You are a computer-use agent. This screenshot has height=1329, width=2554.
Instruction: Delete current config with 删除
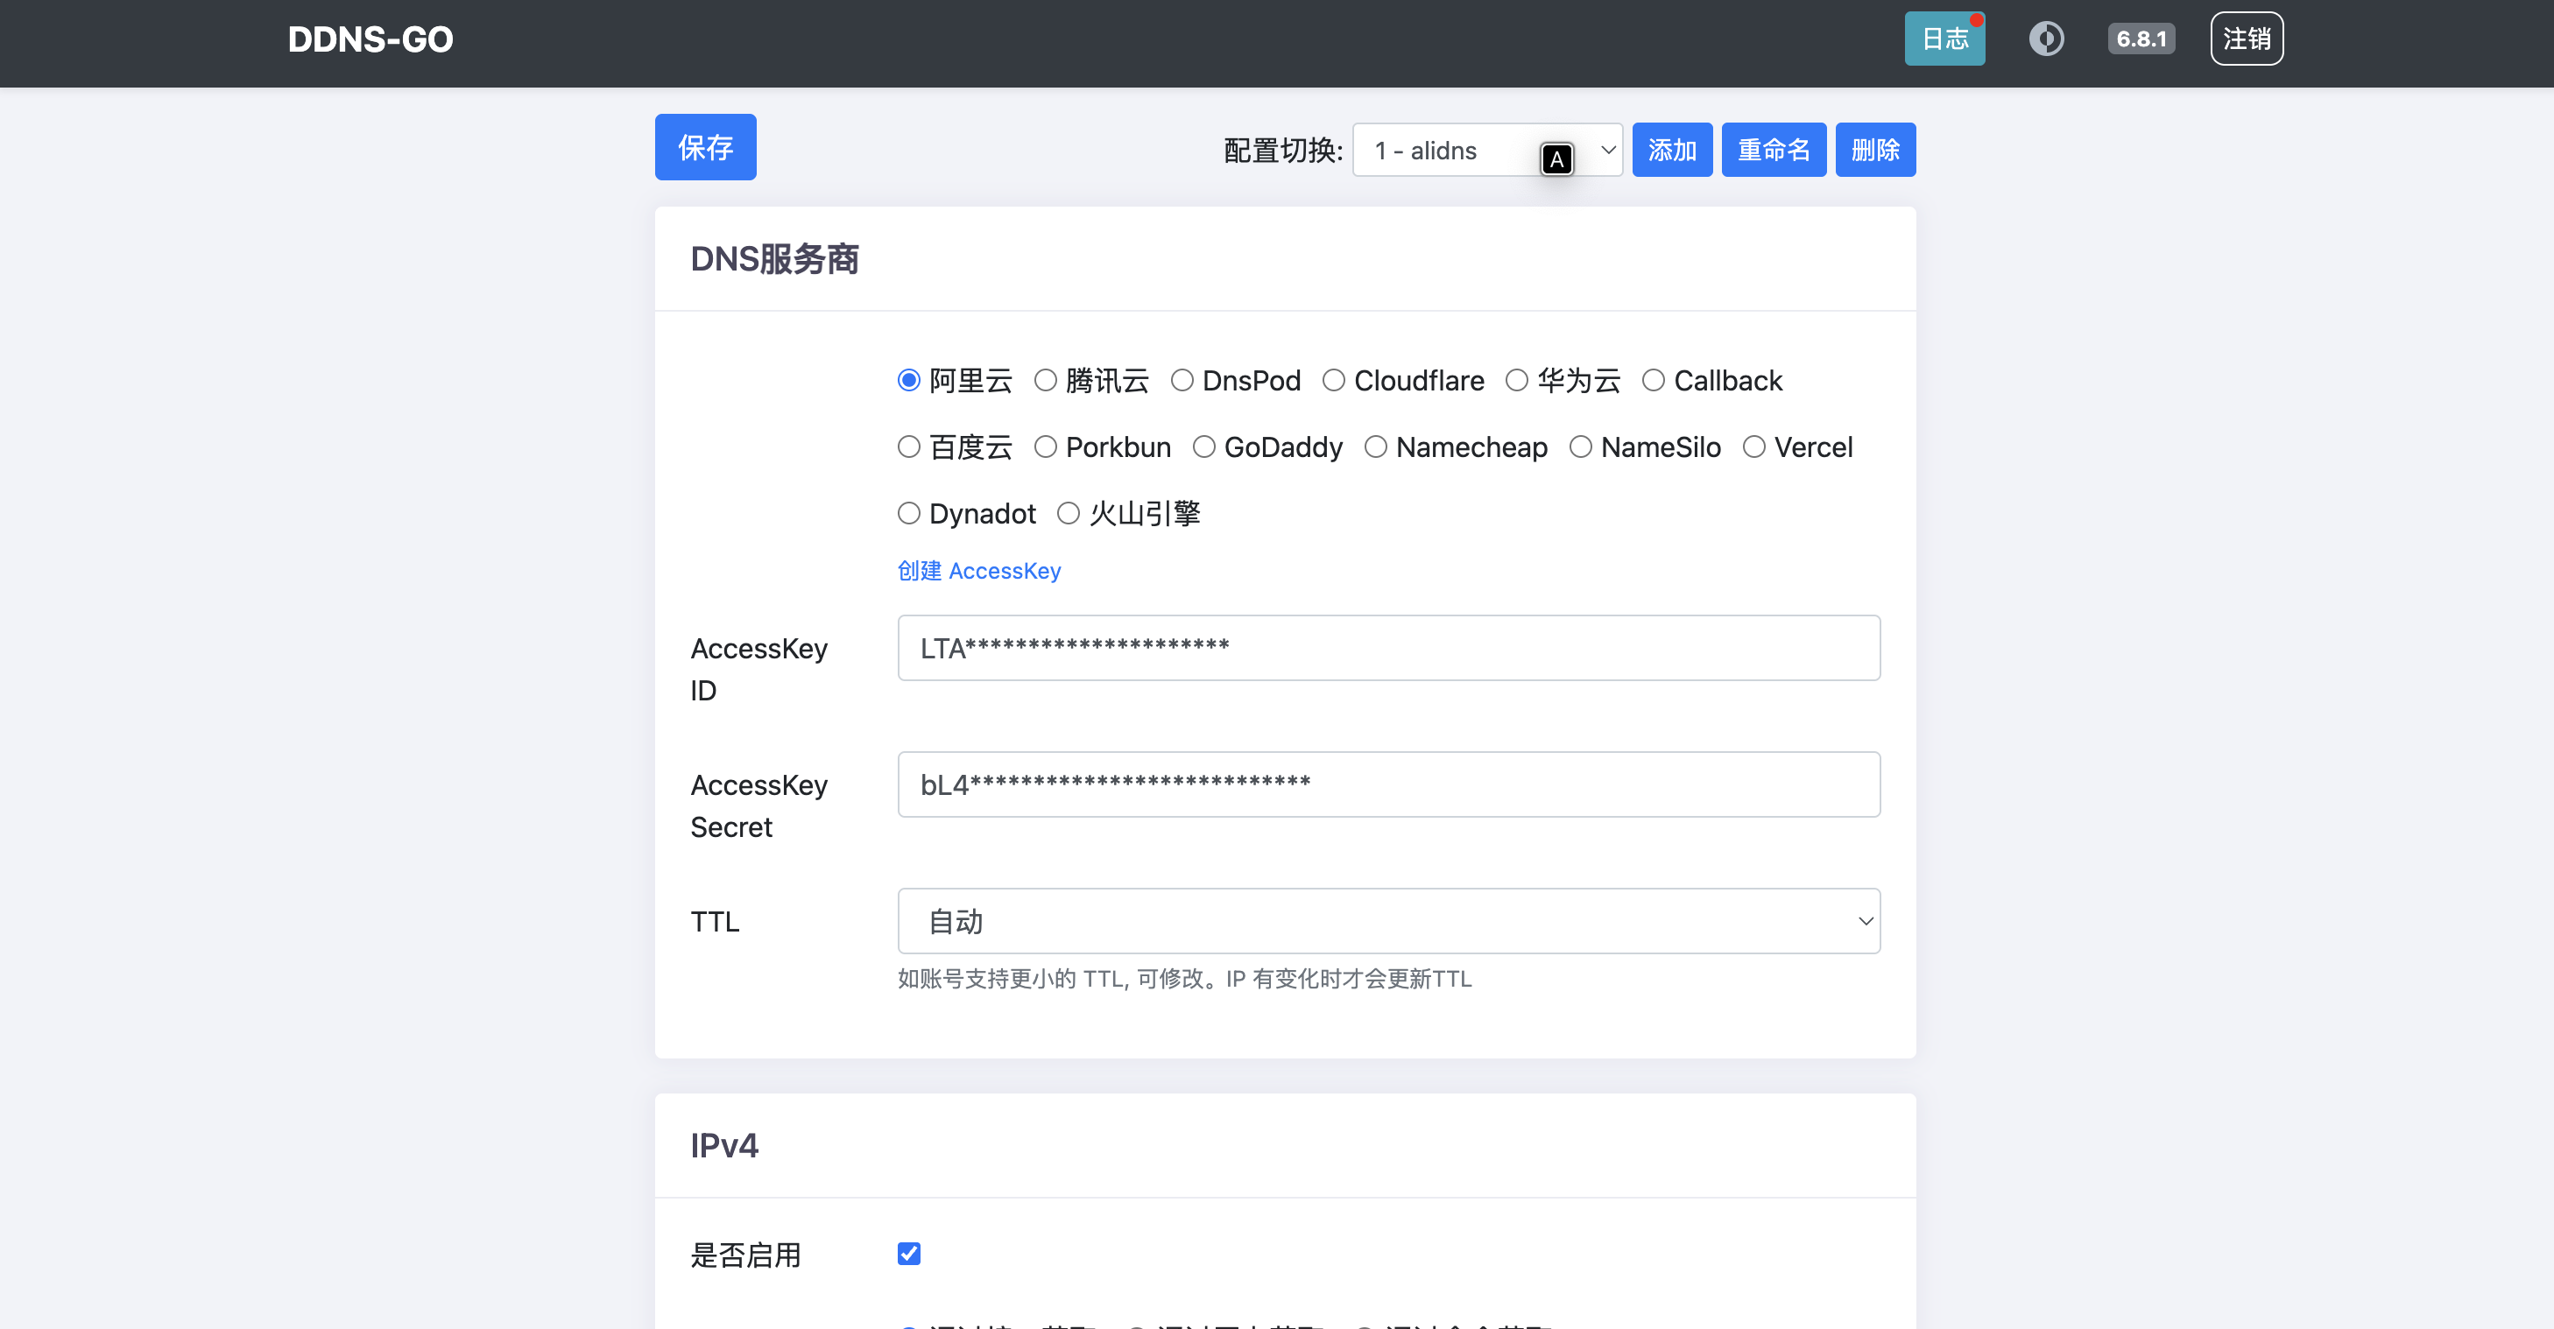tap(1873, 150)
